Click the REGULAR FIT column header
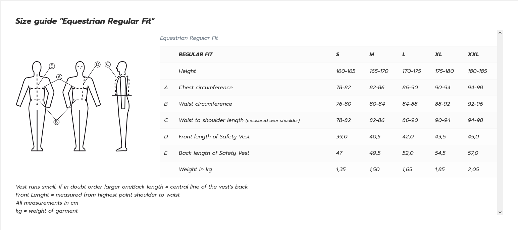Image resolution: width=518 pixels, height=230 pixels. (196, 54)
